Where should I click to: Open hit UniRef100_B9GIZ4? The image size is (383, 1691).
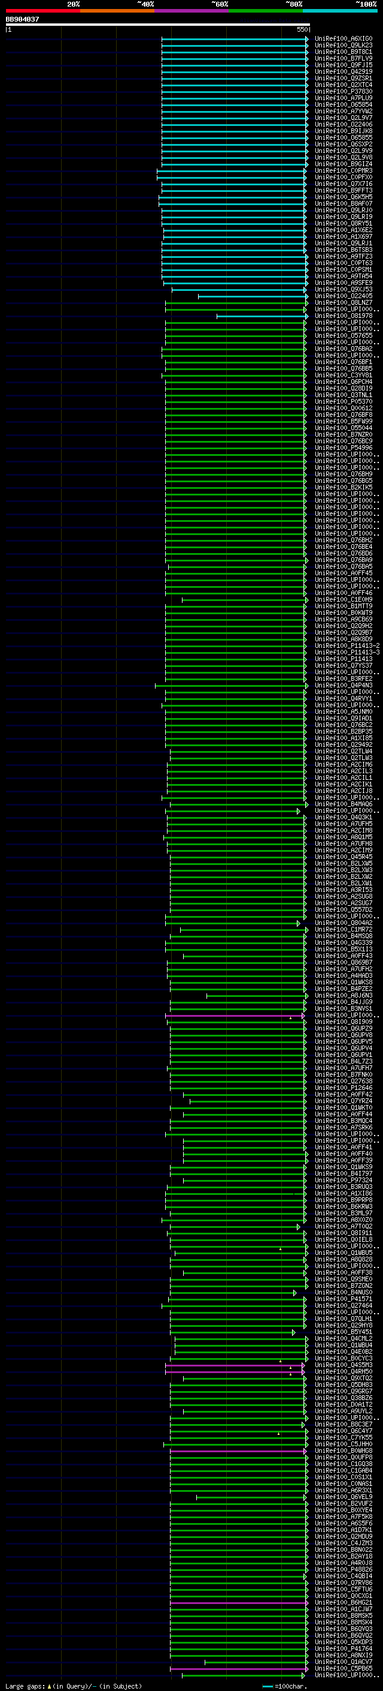(x=344, y=164)
